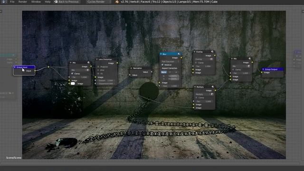Collapse the Group Input node

[15, 67]
